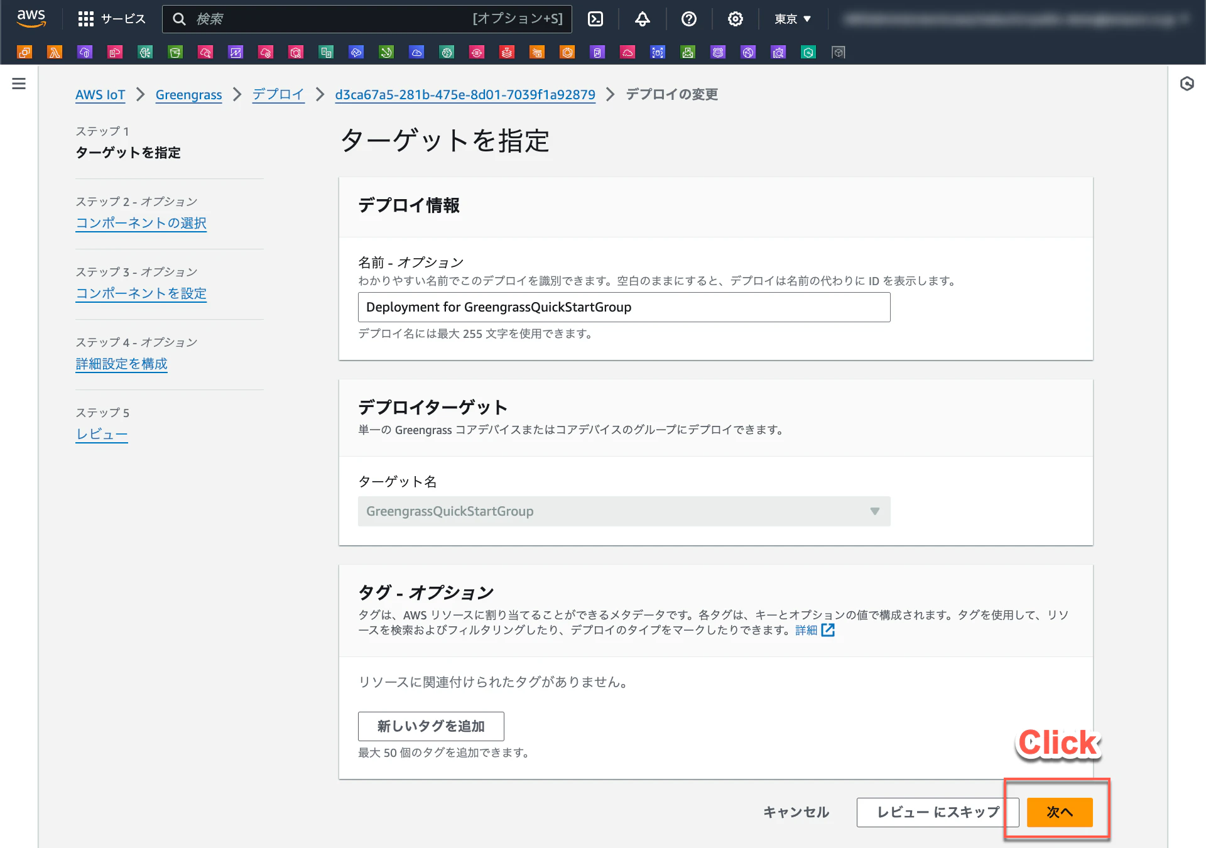This screenshot has width=1206, height=848.
Task: Open the blue scan-brackets favorite shortcut
Action: tap(658, 52)
